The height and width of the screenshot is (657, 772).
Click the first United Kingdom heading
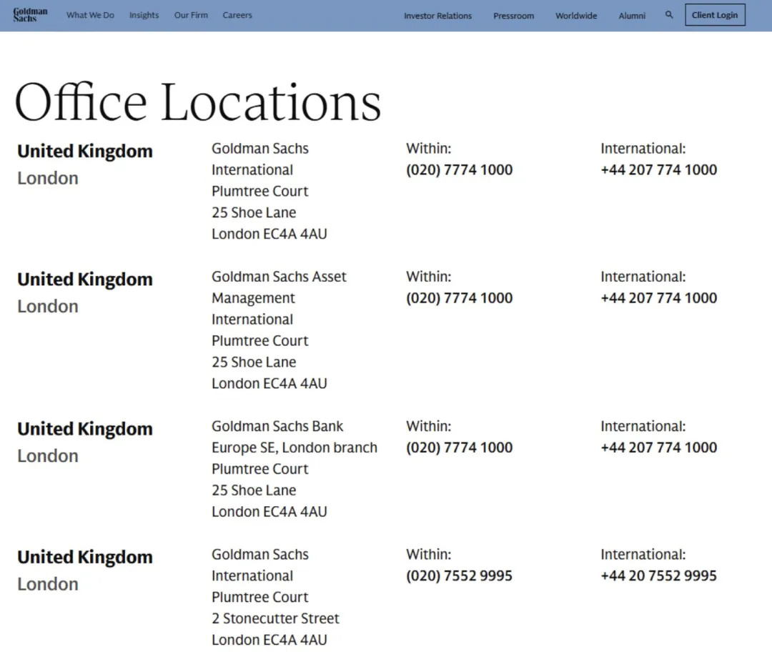(85, 152)
